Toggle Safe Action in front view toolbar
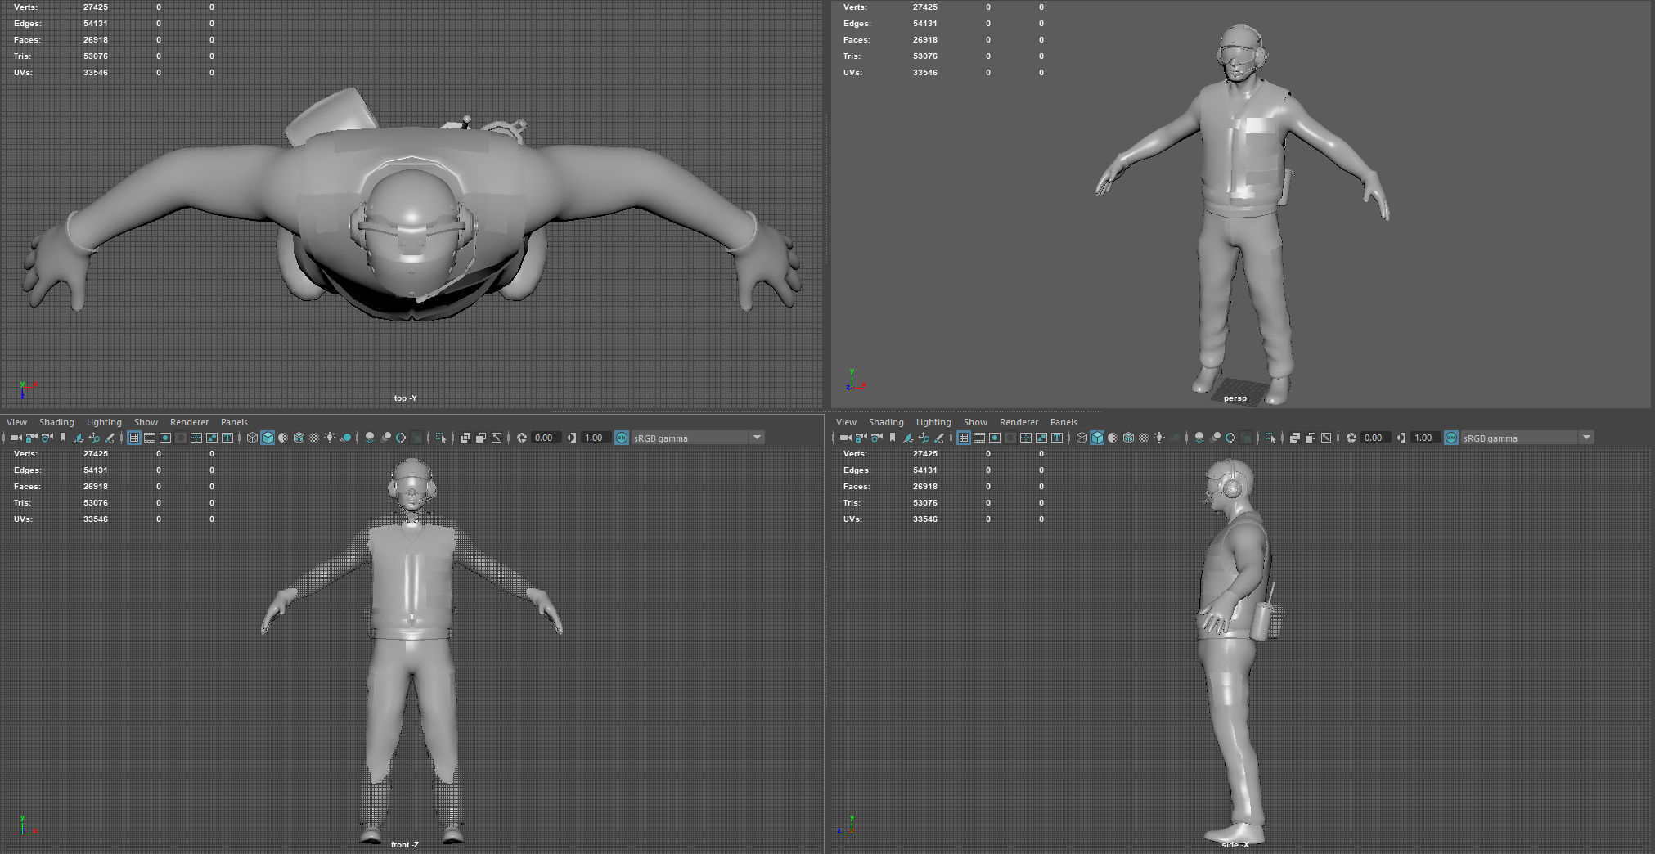The height and width of the screenshot is (854, 1655). 212,438
